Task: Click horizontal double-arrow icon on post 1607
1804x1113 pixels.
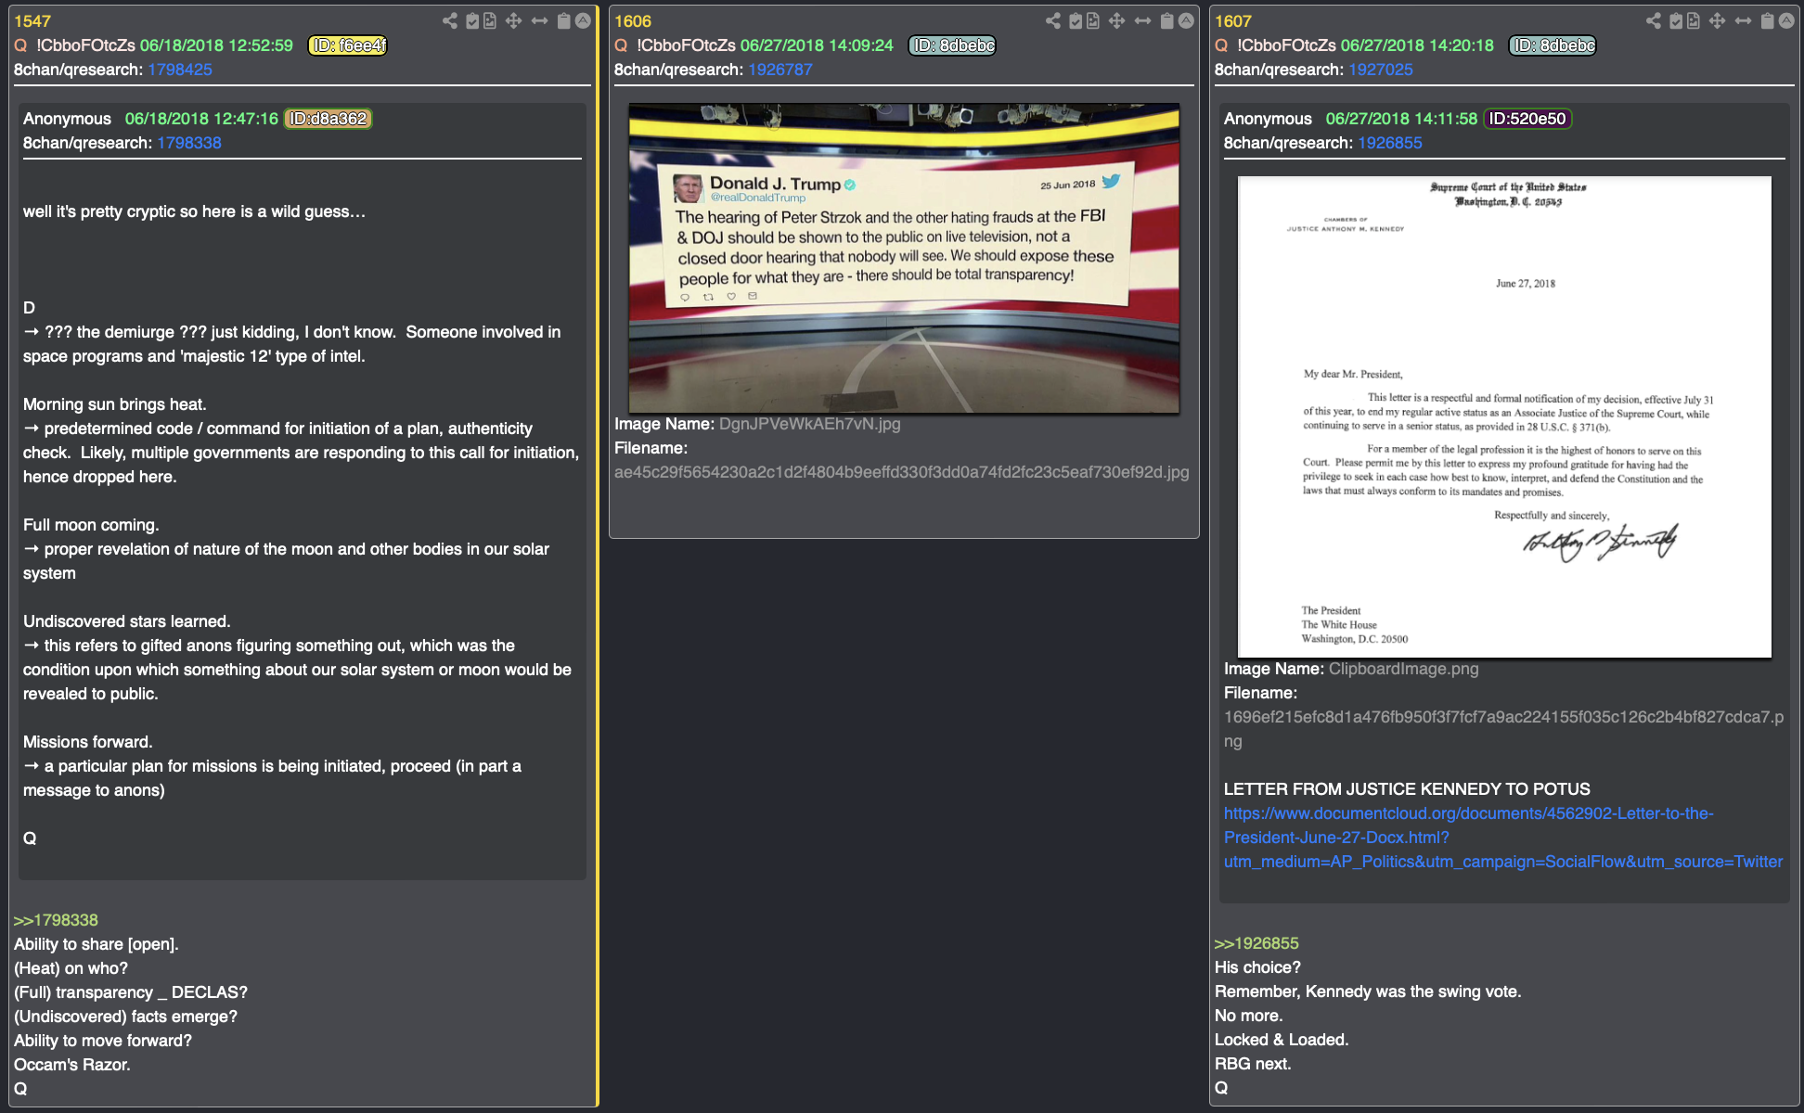Action: coord(1743,20)
